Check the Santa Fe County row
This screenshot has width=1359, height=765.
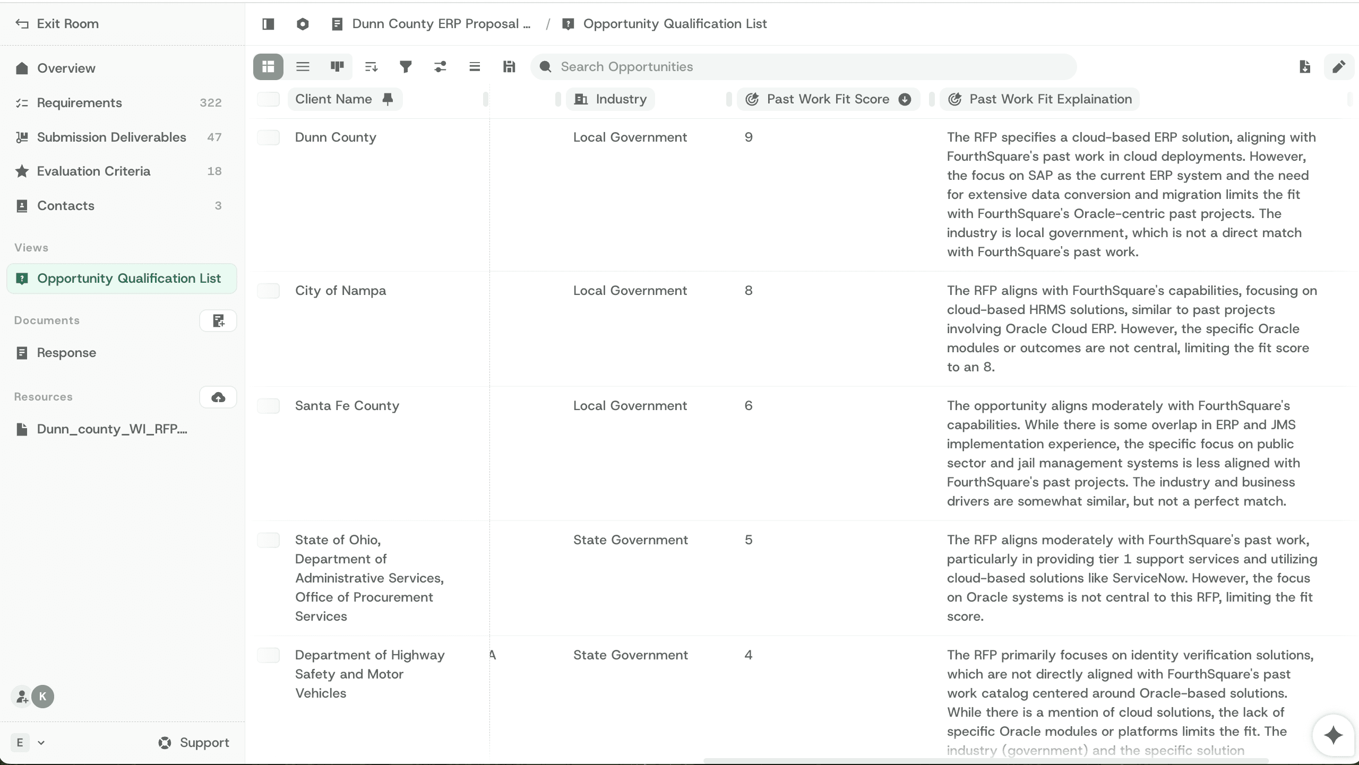coord(268,406)
